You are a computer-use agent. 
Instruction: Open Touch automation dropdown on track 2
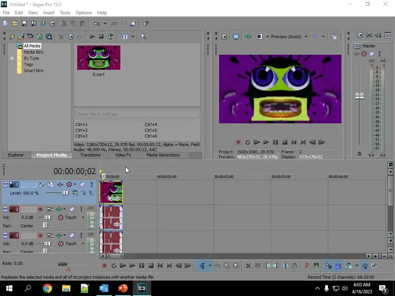(x=83, y=217)
